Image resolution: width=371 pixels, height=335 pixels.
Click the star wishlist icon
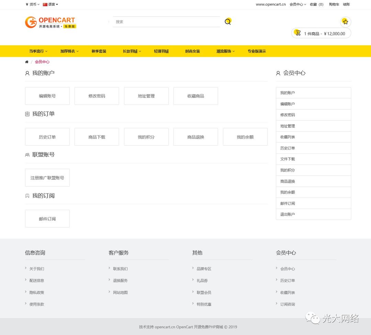(x=345, y=22)
